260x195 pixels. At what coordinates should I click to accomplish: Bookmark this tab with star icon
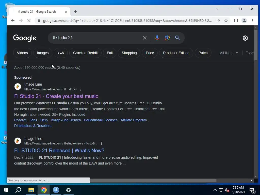click(x=226, y=21)
